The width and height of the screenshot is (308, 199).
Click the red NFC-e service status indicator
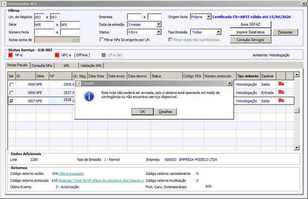pyautogui.click(x=57, y=55)
